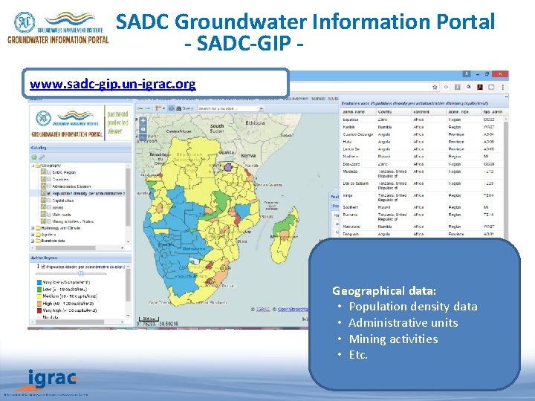Go to previous map view arrow
The width and height of the screenshot is (535, 401).
140,108
